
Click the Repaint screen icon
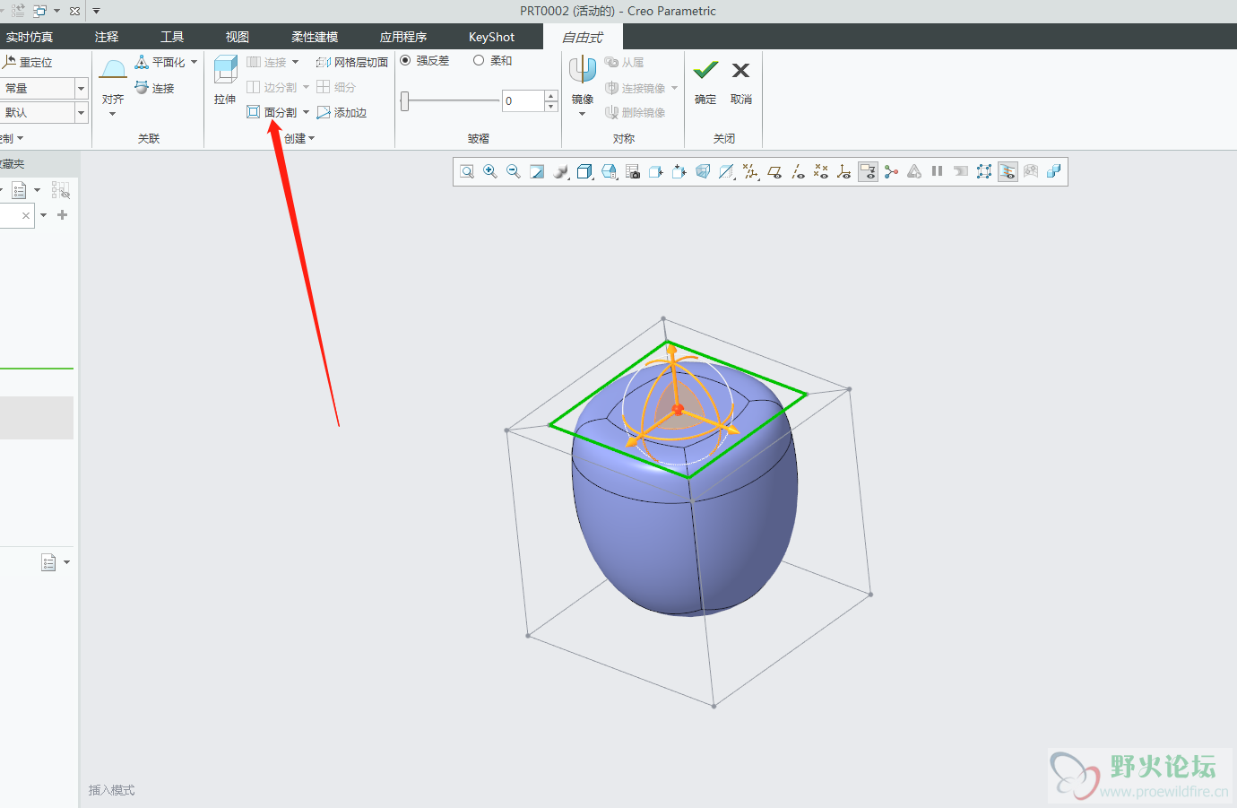[537, 171]
